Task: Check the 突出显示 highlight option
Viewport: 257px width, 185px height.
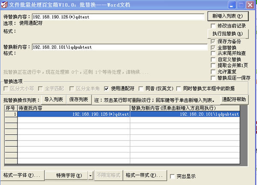Action: pos(172,176)
